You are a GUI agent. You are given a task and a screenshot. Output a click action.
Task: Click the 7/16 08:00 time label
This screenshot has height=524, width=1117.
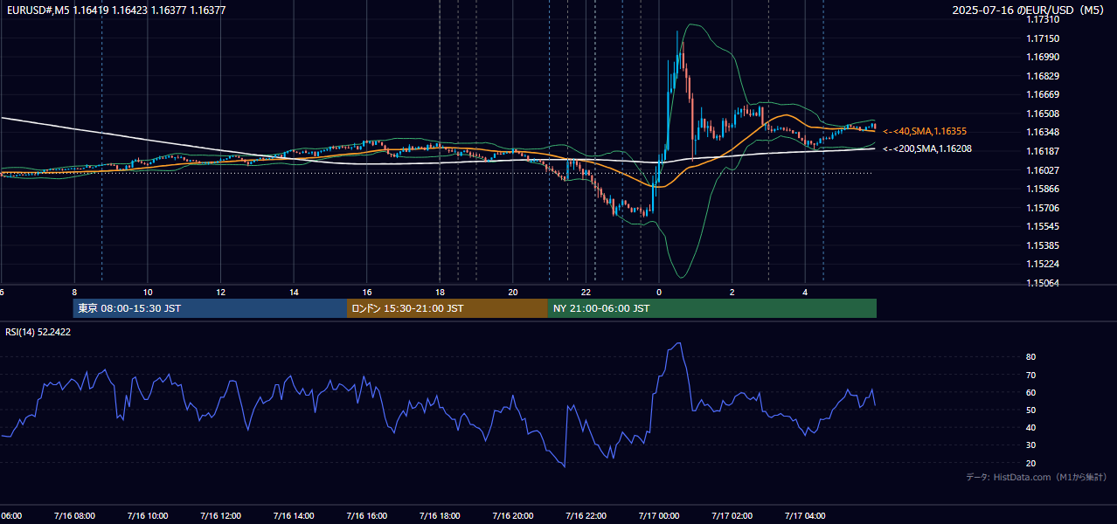tap(74, 516)
